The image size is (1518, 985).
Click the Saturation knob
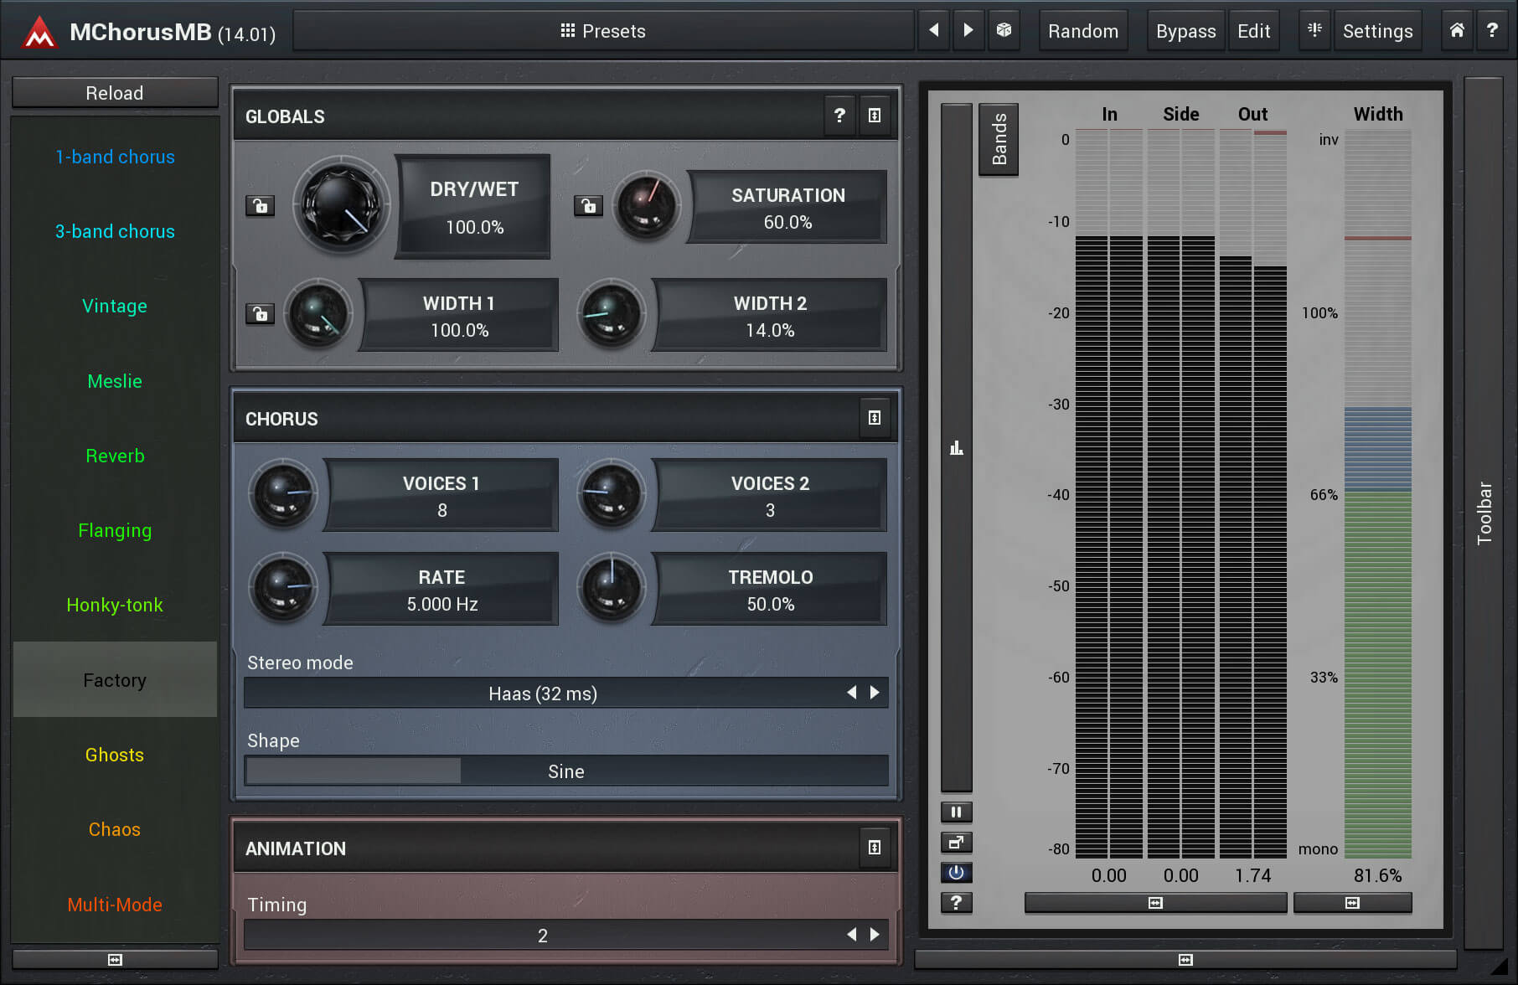pyautogui.click(x=646, y=205)
